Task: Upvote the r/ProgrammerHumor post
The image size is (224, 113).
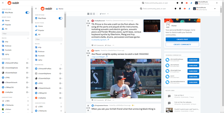Action: pos(88,106)
